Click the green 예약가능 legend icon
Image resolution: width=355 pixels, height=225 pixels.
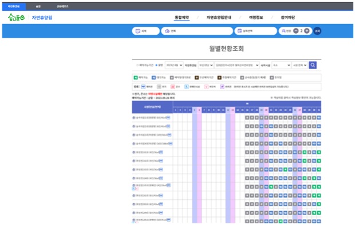(x=136, y=78)
